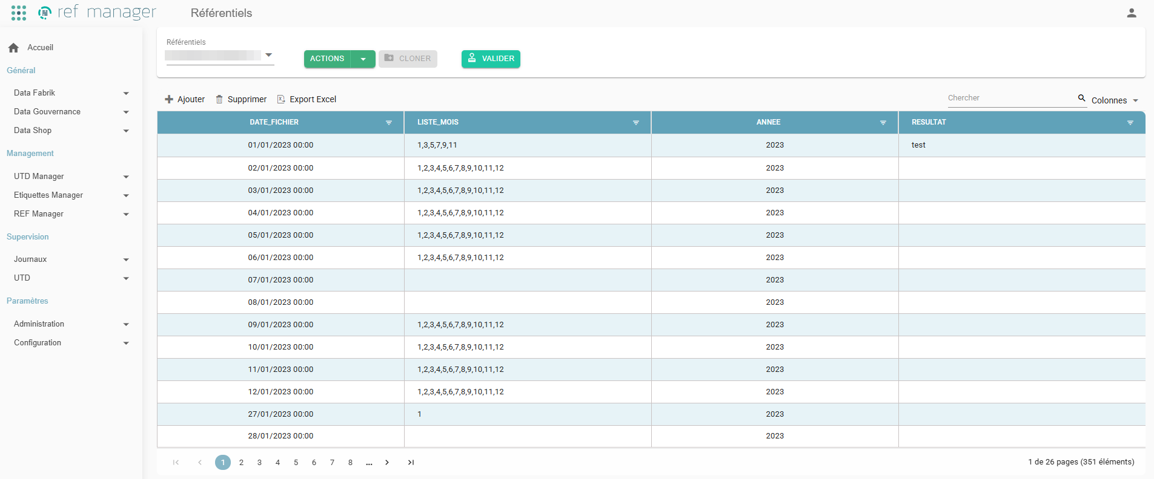
Task: Open the user account icon
Action: (1131, 13)
